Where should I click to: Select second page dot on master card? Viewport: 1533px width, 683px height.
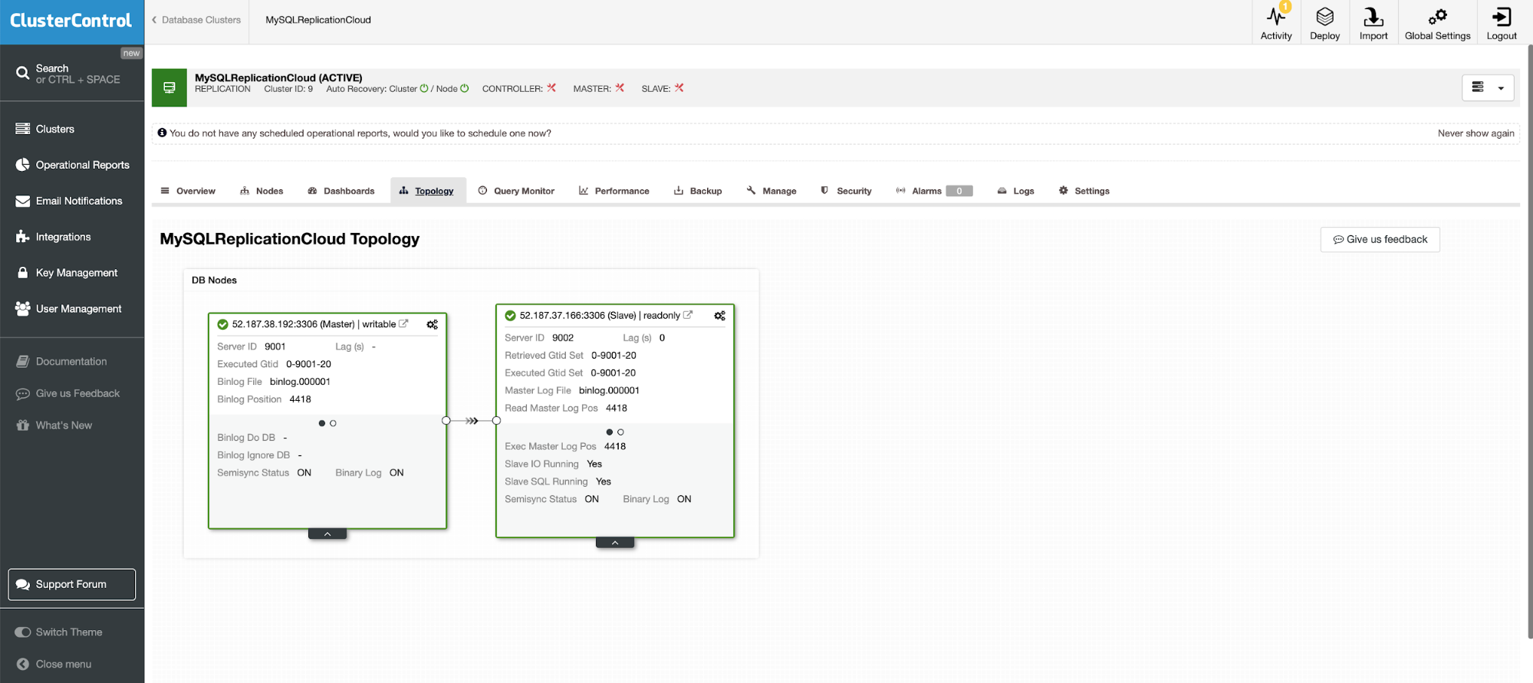pos(333,423)
